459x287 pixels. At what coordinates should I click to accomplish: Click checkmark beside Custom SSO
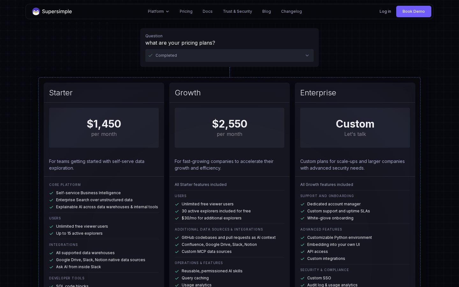[x=302, y=278]
